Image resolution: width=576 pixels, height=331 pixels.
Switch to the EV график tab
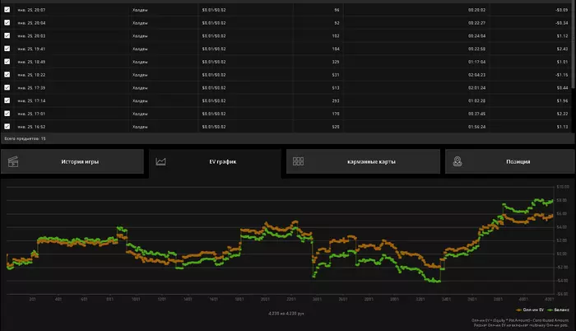pyautogui.click(x=215, y=162)
